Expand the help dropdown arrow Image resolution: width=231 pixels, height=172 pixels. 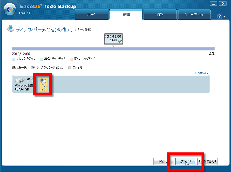224,17
